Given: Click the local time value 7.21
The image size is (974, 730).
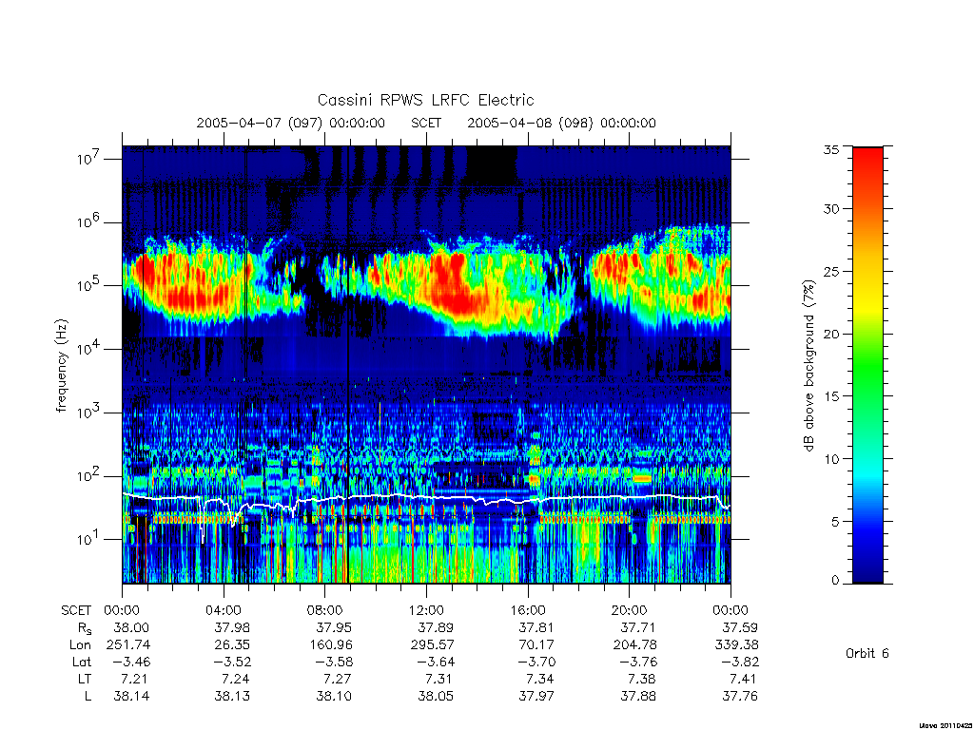Looking at the screenshot, I should point(135,679).
